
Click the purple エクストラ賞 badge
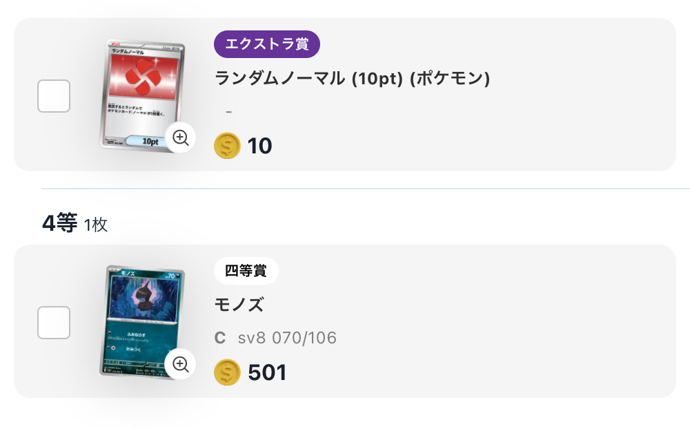pos(267,45)
